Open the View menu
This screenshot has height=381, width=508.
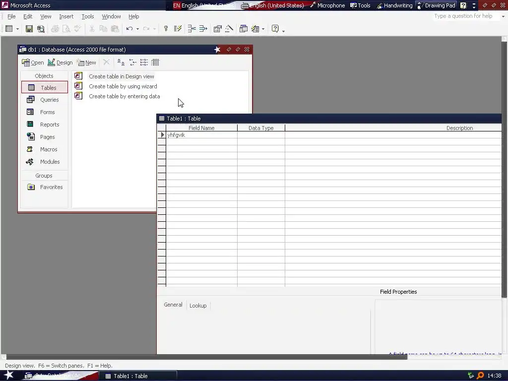pos(46,16)
